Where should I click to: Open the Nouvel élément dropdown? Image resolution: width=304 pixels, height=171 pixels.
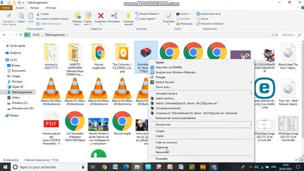(147, 14)
